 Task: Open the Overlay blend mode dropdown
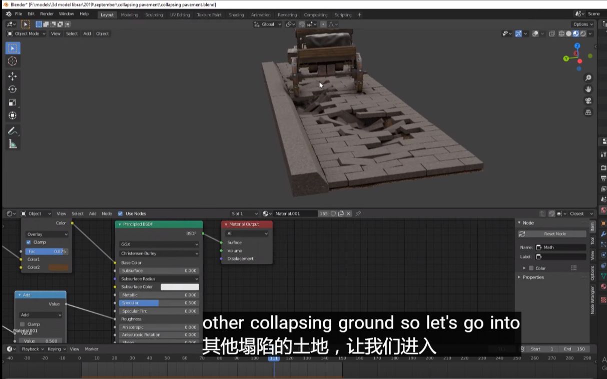pyautogui.click(x=47, y=234)
